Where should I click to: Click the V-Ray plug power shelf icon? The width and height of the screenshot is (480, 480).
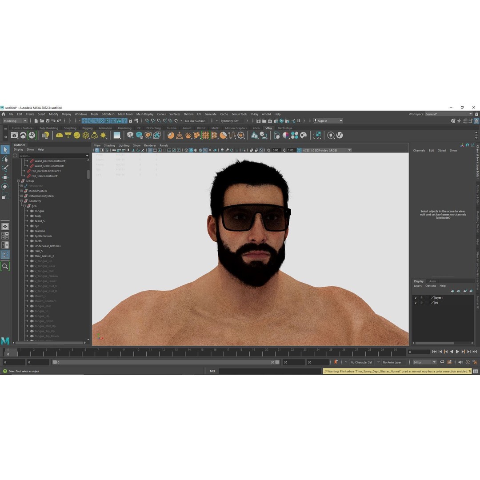(331, 135)
